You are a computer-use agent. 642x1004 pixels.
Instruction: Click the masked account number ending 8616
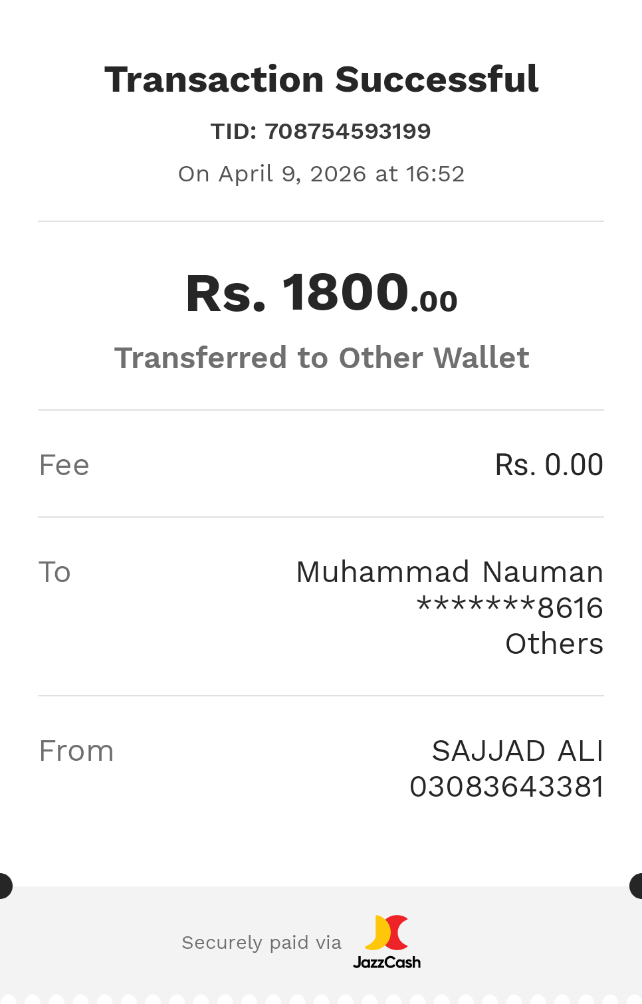tap(510, 607)
